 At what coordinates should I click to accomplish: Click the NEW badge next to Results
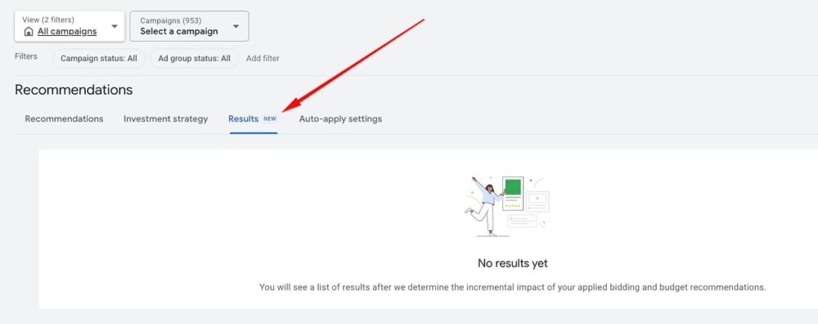(270, 119)
